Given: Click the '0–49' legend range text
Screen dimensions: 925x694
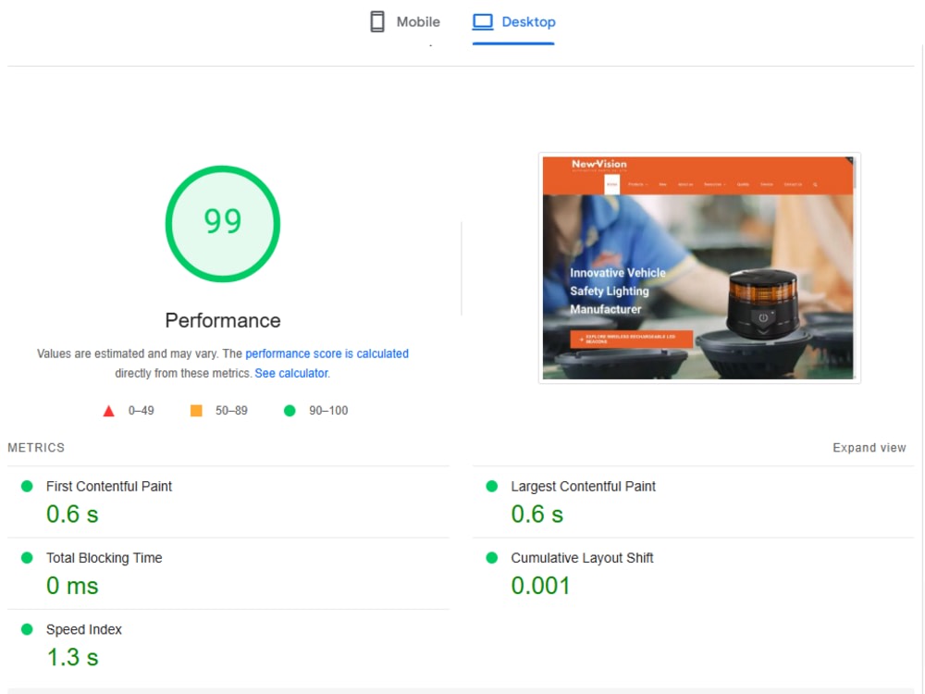Looking at the screenshot, I should [141, 411].
